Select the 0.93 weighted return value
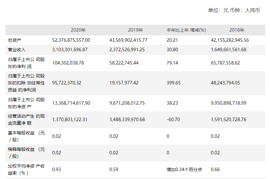270x179 pixels. [57, 170]
